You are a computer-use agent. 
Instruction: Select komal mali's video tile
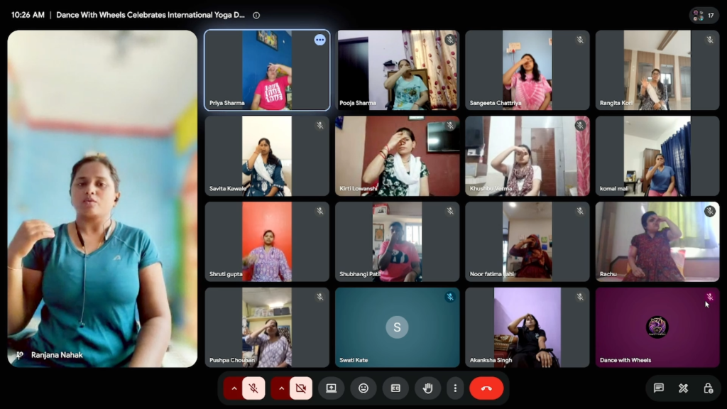(657, 156)
